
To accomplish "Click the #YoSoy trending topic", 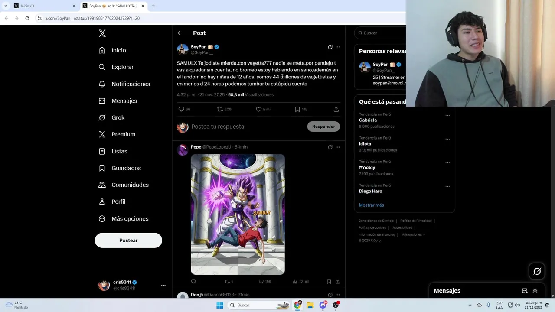I will pos(367,167).
